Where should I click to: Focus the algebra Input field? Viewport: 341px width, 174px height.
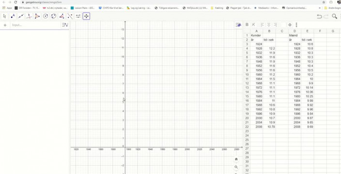pos(36,25)
